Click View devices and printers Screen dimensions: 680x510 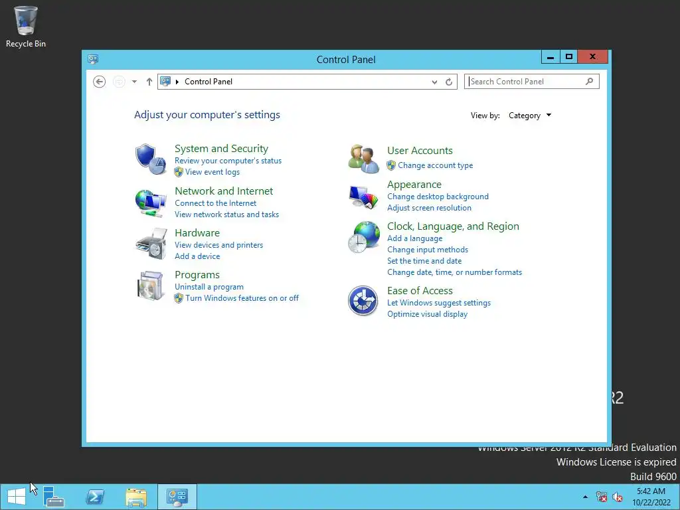tap(219, 245)
